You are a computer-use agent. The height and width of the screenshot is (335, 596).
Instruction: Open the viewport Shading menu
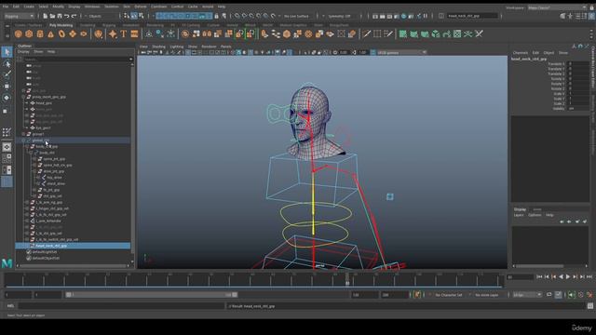click(158, 47)
